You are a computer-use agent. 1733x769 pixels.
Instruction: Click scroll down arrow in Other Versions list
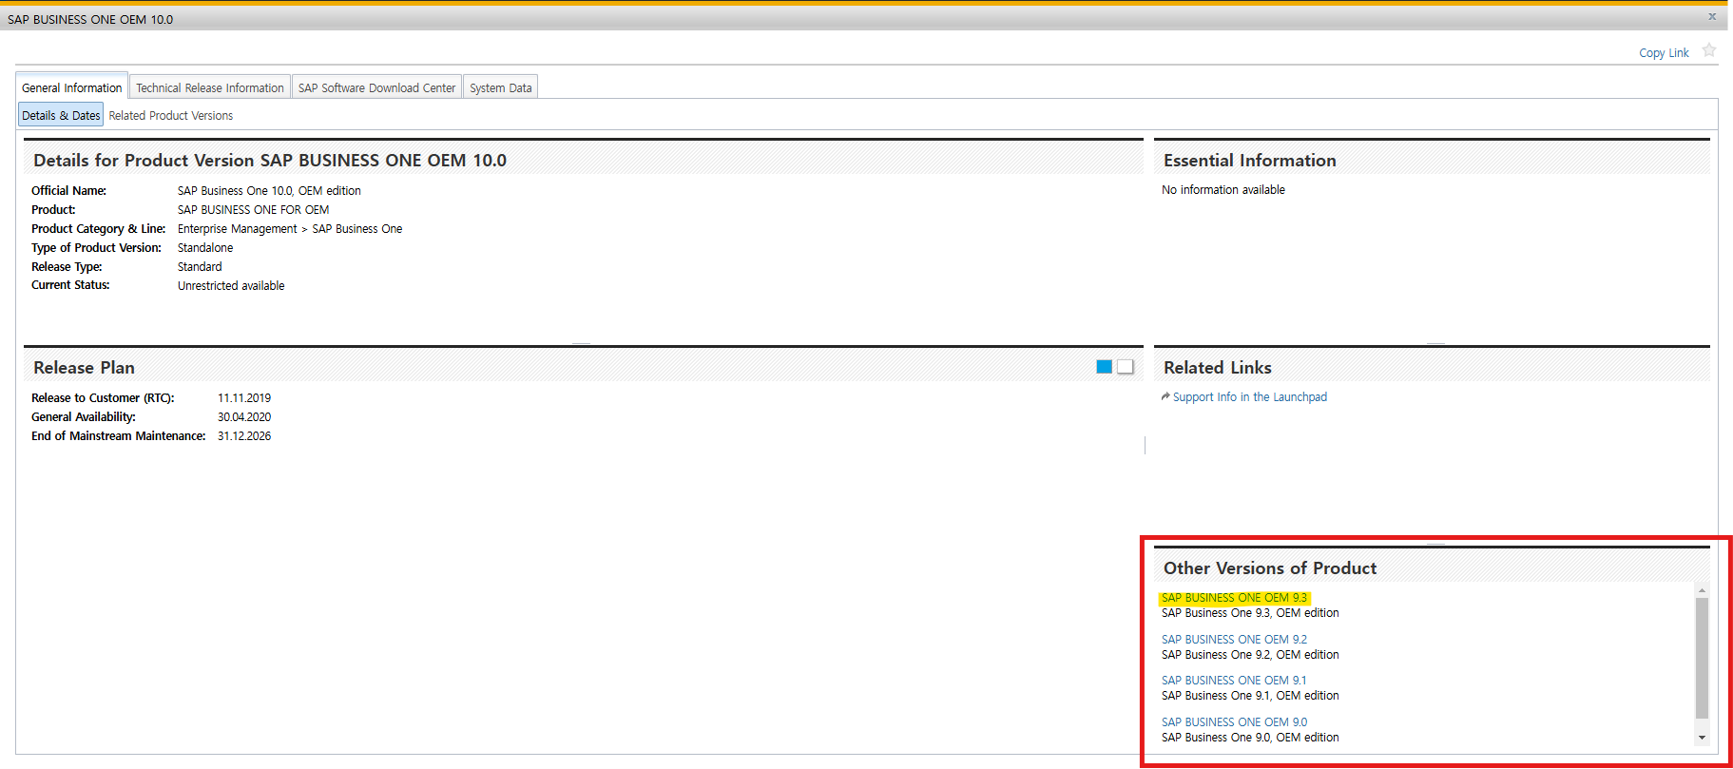(x=1702, y=738)
